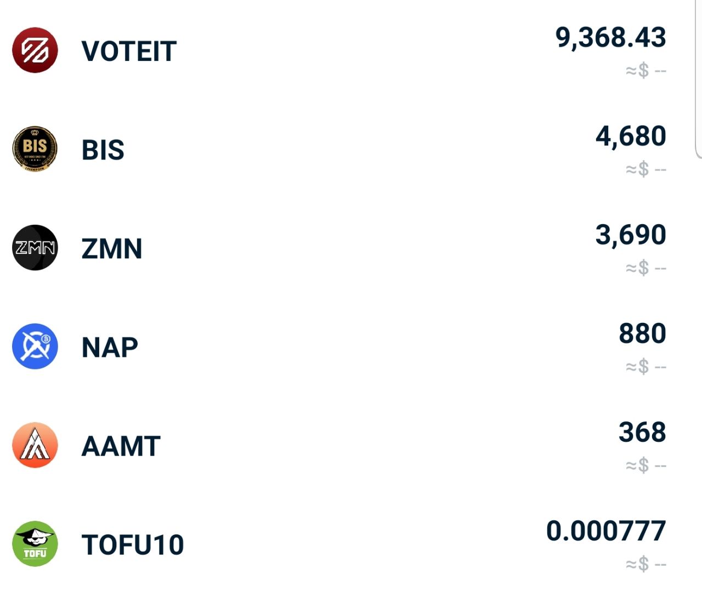Open the AAMT token label
Viewport: 702px width, 603px height.
point(121,446)
